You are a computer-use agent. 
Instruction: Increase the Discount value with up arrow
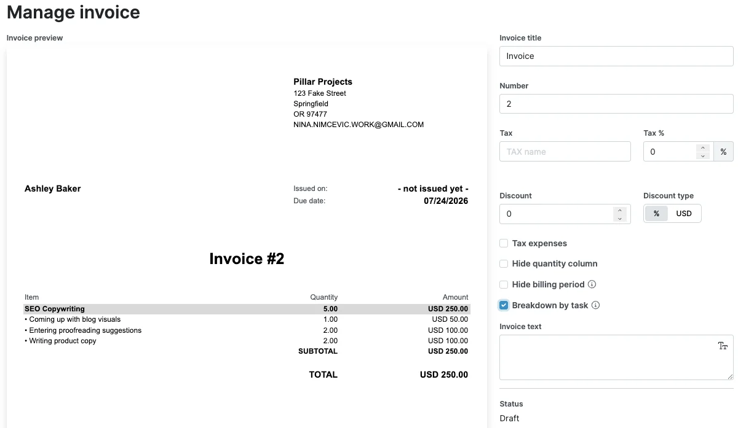coord(620,210)
